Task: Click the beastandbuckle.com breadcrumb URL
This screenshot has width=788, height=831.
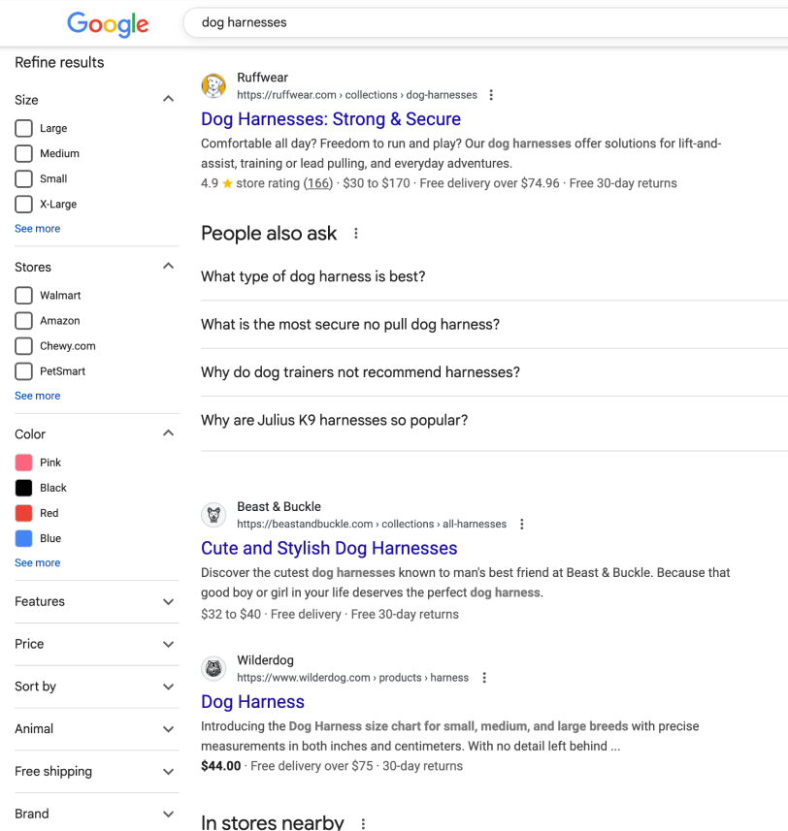Action: tap(372, 525)
